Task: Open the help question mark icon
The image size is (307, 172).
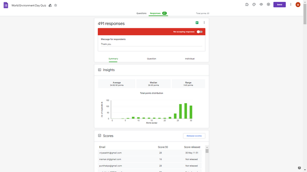Action: [x=299, y=168]
